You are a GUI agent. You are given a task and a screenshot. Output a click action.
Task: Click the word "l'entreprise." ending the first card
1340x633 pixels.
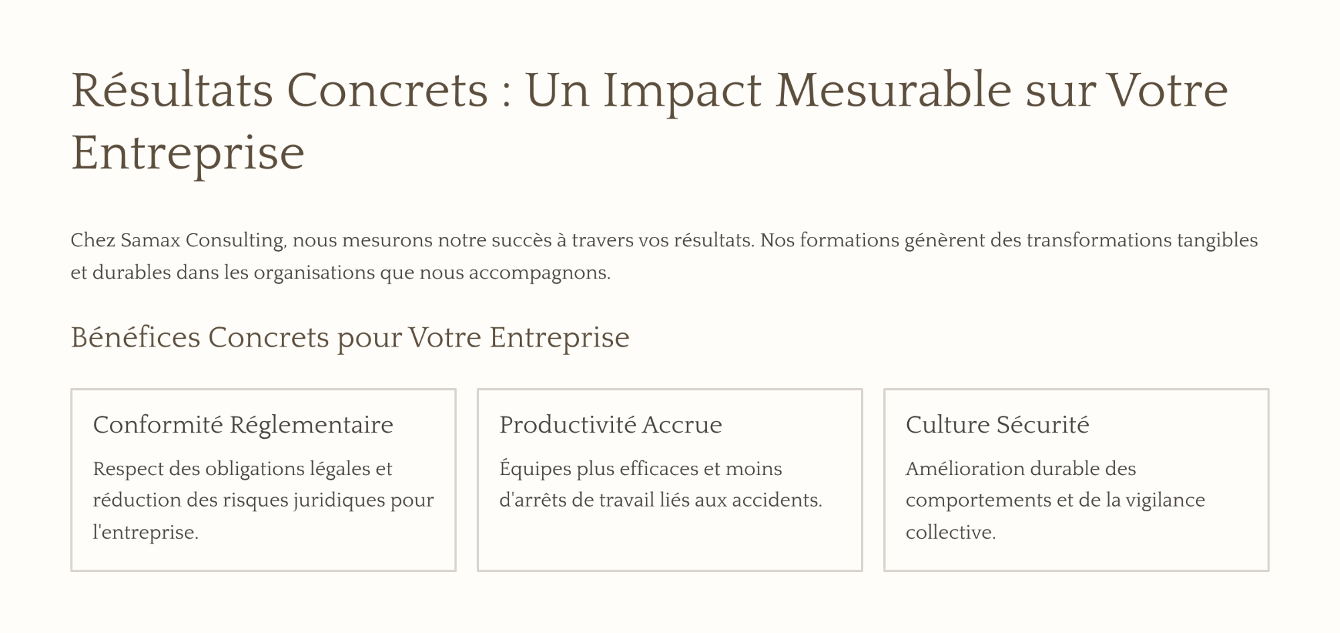(x=145, y=533)
